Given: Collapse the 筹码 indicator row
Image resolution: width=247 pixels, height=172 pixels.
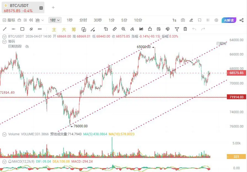Looking at the screenshot, I should pos(4,41).
